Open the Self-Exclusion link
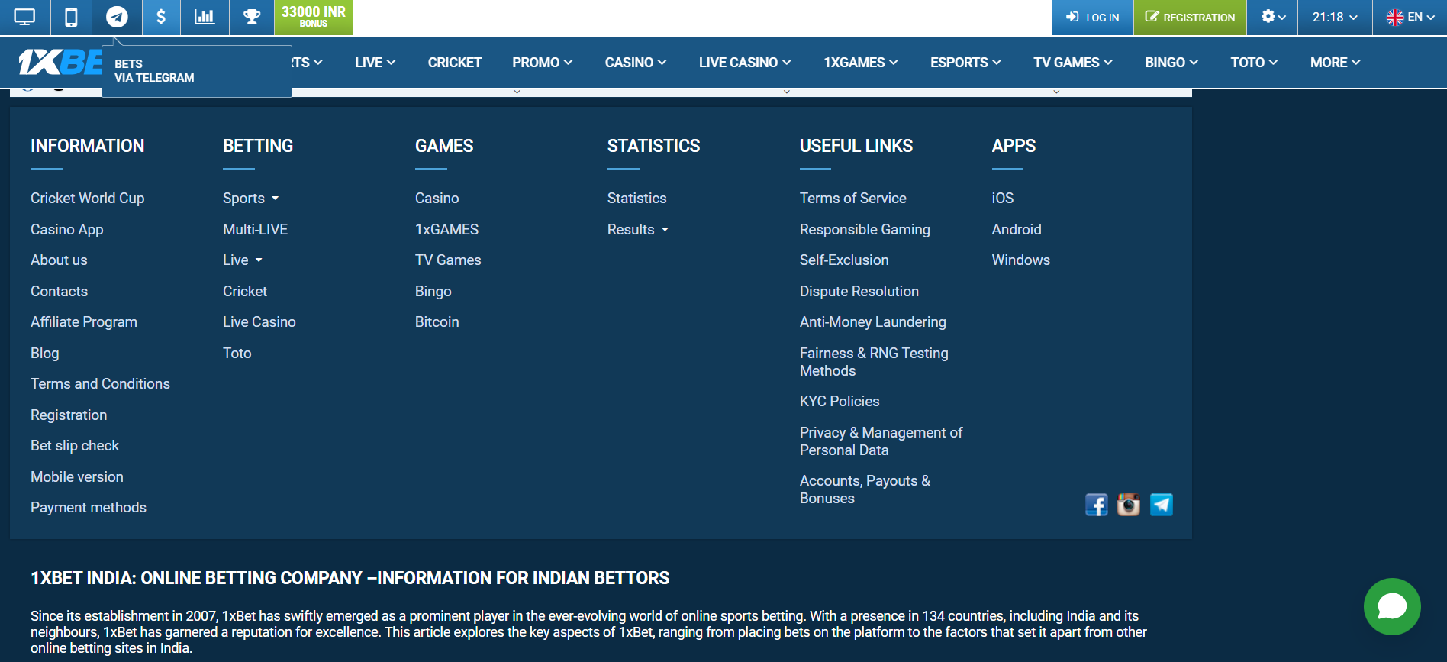The height and width of the screenshot is (662, 1447). (844, 260)
